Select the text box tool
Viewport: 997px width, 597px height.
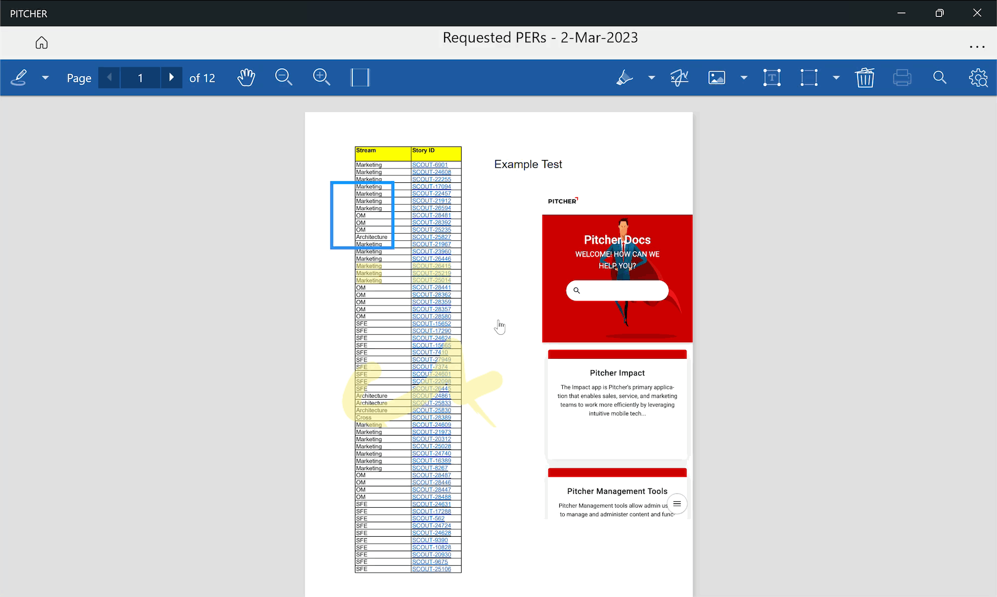[x=772, y=78]
